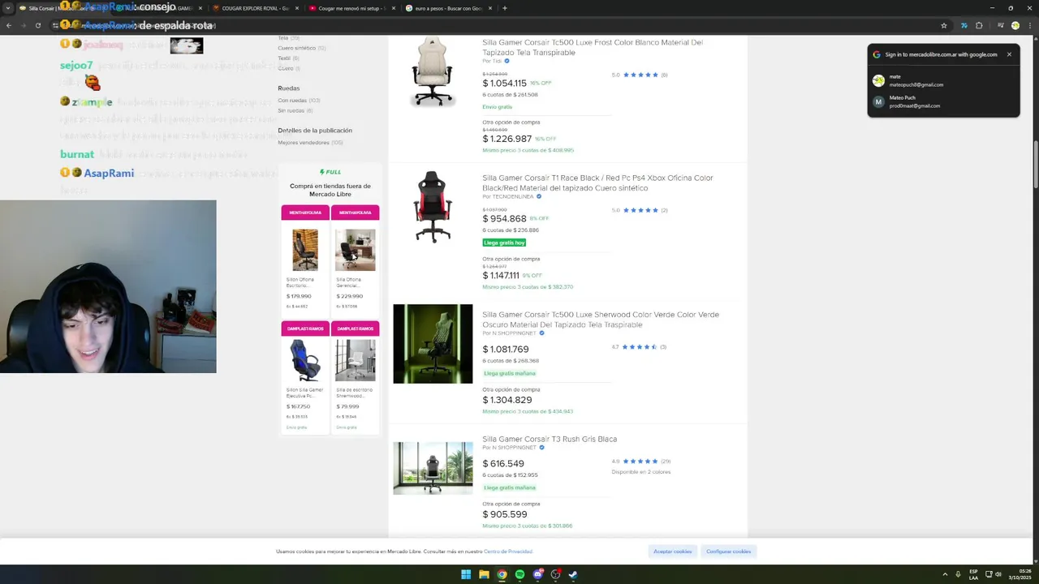Open Sillon Oficina Escritorio ad at $179.990

click(305, 268)
